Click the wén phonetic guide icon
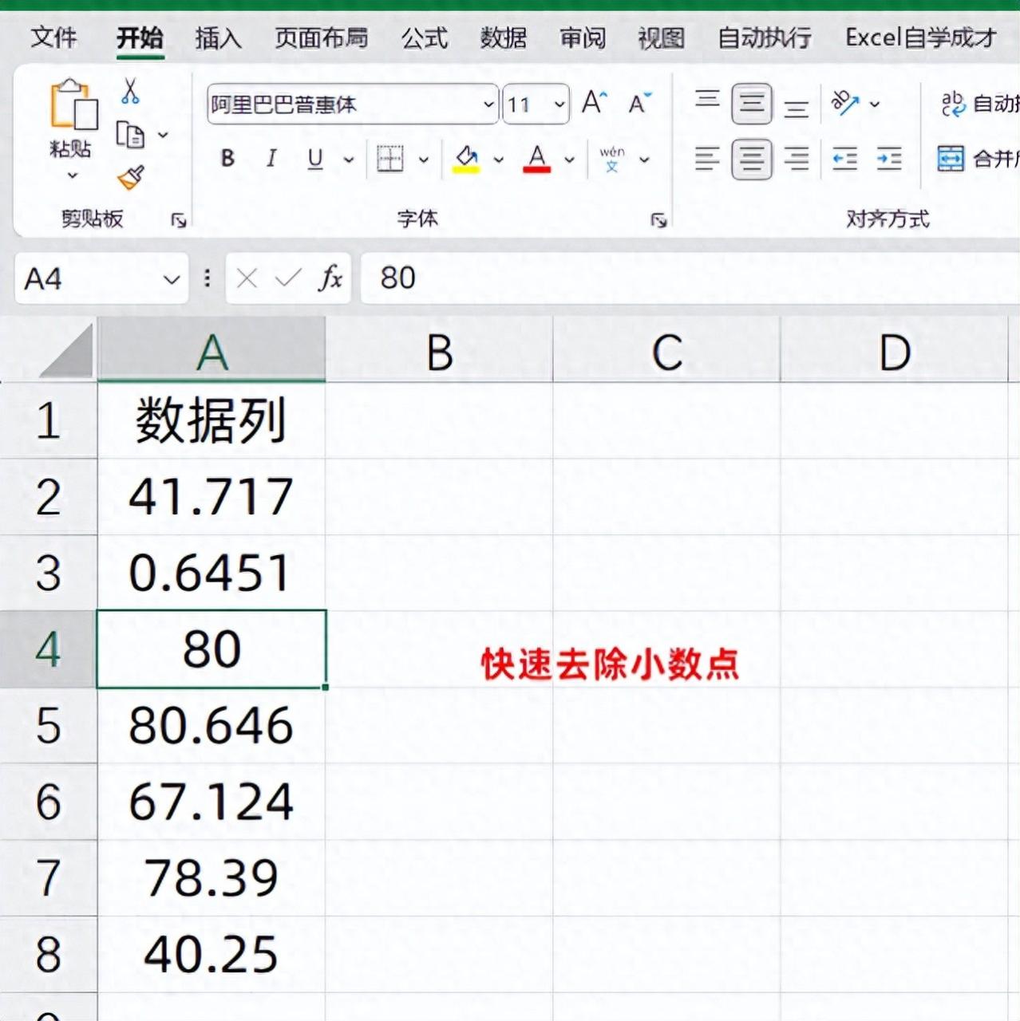 click(612, 159)
